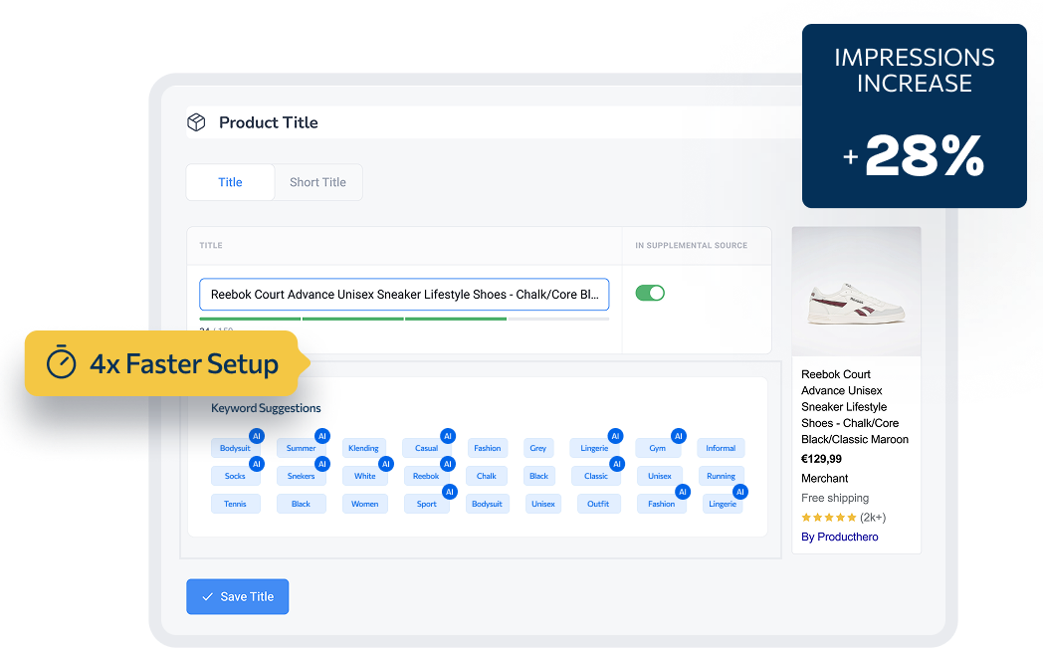Click the 4x Faster Setup label

click(x=184, y=364)
